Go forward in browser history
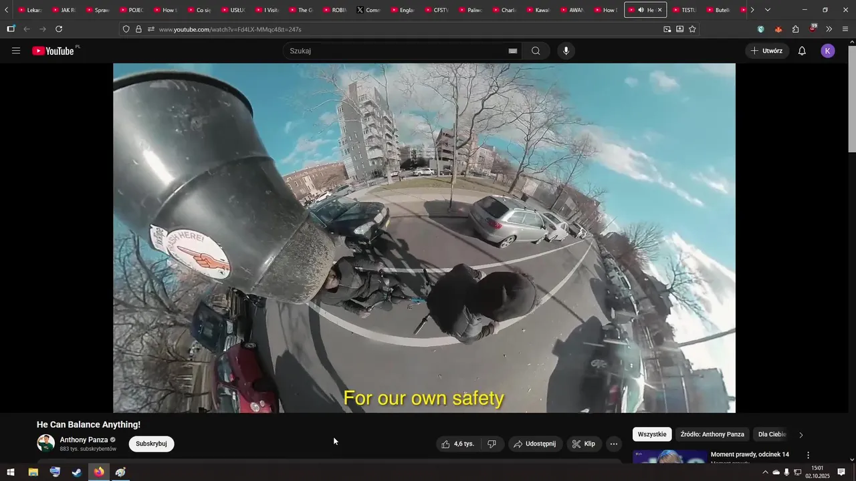The image size is (856, 481). tap(43, 29)
